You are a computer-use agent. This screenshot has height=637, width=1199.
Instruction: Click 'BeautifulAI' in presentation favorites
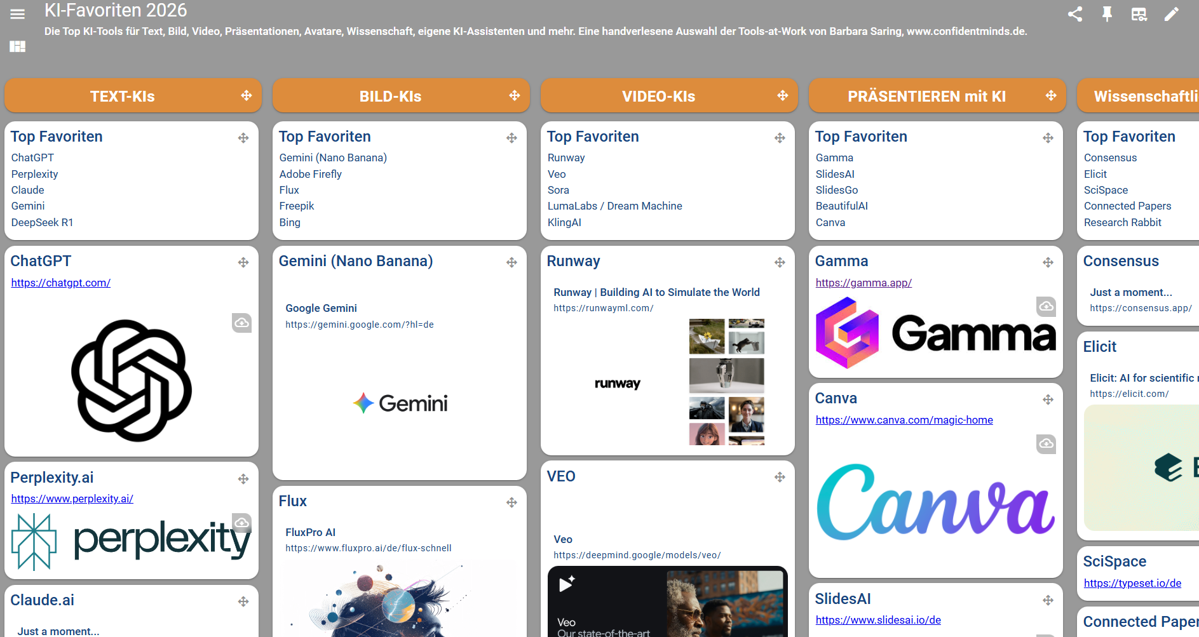[841, 206]
